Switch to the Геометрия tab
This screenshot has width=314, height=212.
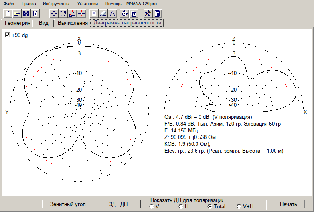coord(18,23)
